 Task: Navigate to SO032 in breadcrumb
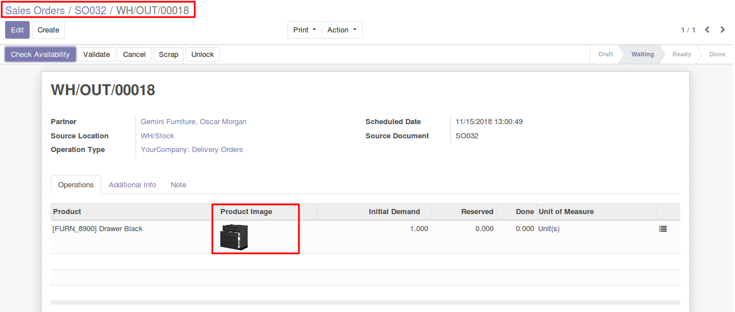(x=91, y=11)
